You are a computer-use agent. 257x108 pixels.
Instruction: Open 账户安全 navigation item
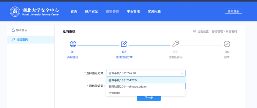pos(92,12)
